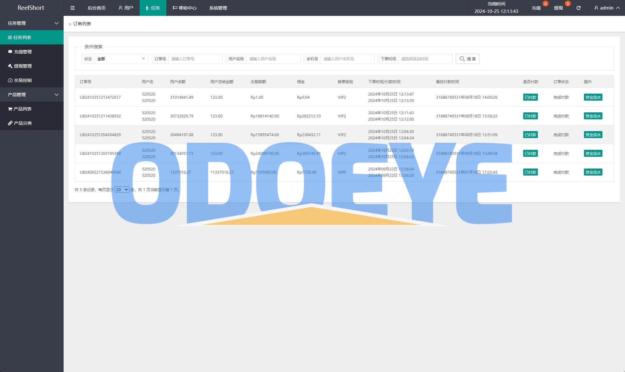The width and height of the screenshot is (625, 372).
Task: Click 搜索 button to filter orders
Action: click(468, 58)
